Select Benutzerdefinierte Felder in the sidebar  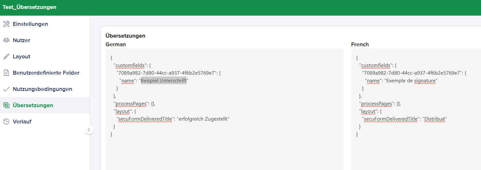(x=46, y=73)
